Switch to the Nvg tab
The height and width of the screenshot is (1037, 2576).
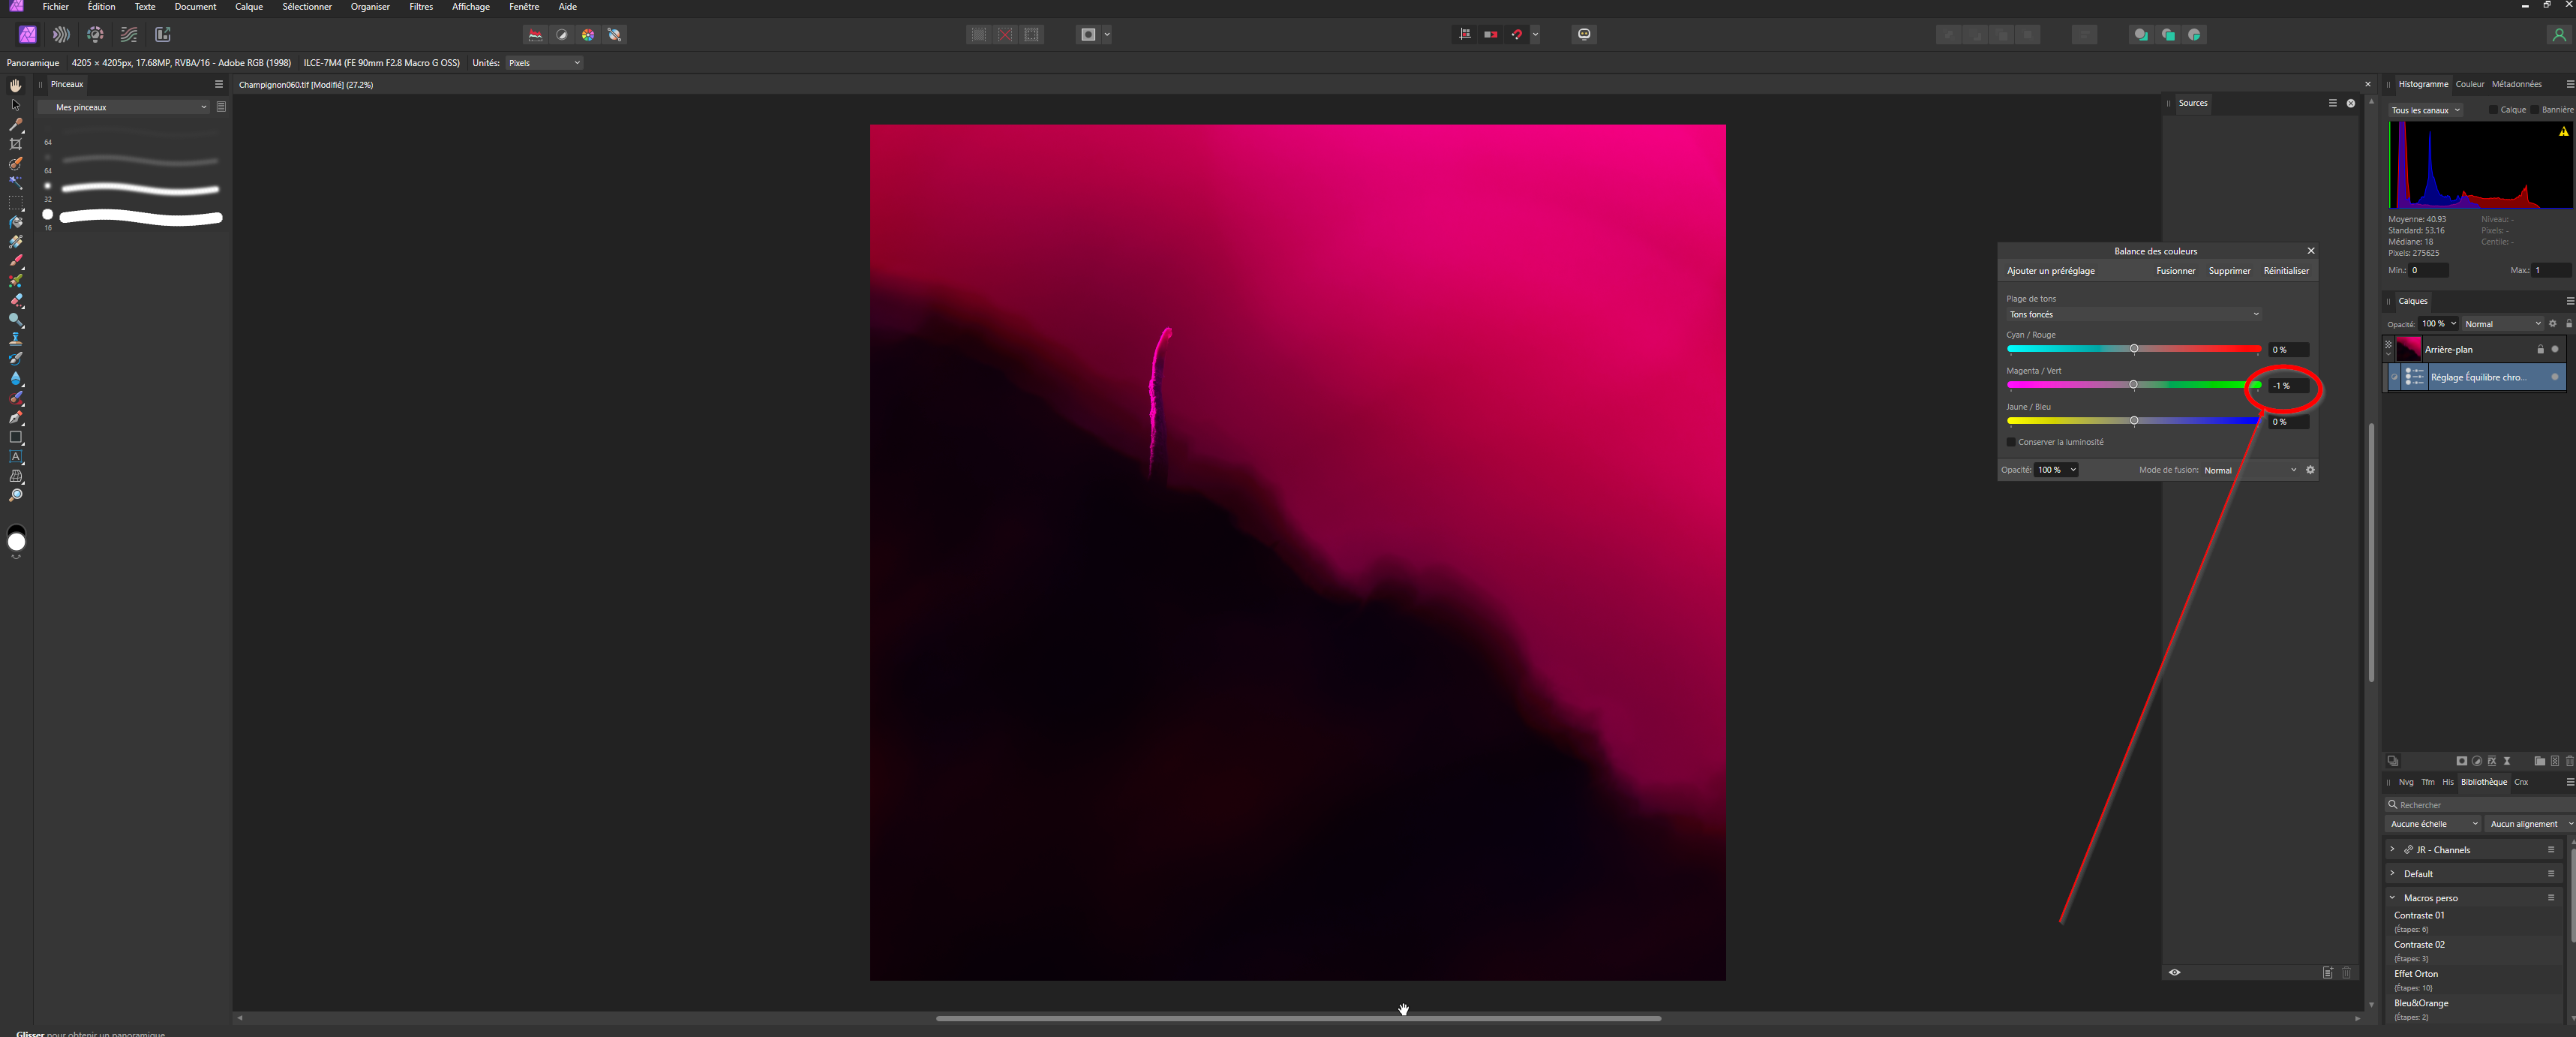[2406, 782]
